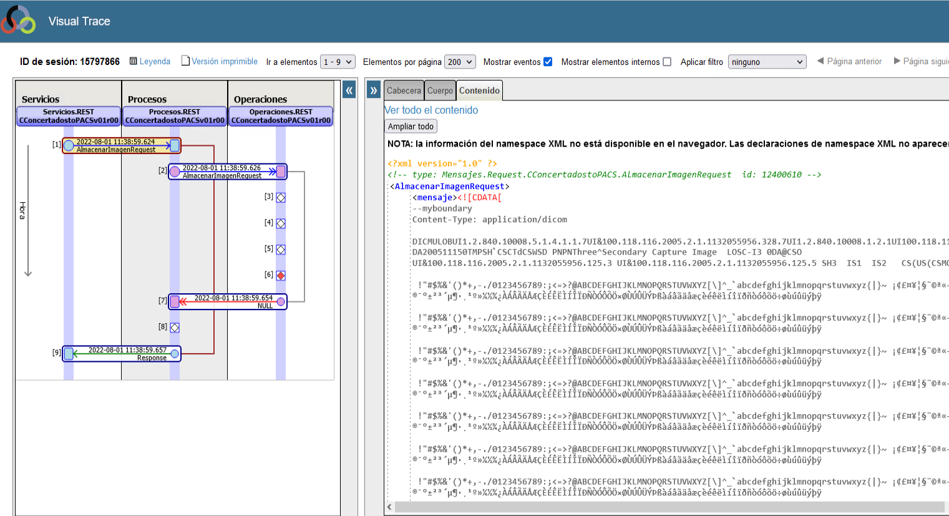Open the Ver todo el contenido link
The width and height of the screenshot is (949, 516).
[x=431, y=110]
